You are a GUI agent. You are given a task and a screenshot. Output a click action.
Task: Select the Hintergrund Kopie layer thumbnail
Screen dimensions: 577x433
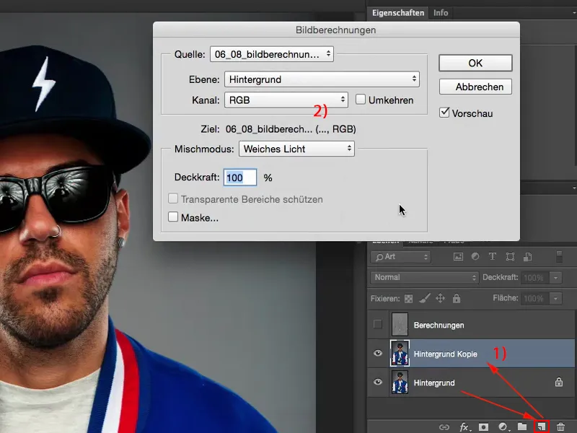click(x=400, y=354)
